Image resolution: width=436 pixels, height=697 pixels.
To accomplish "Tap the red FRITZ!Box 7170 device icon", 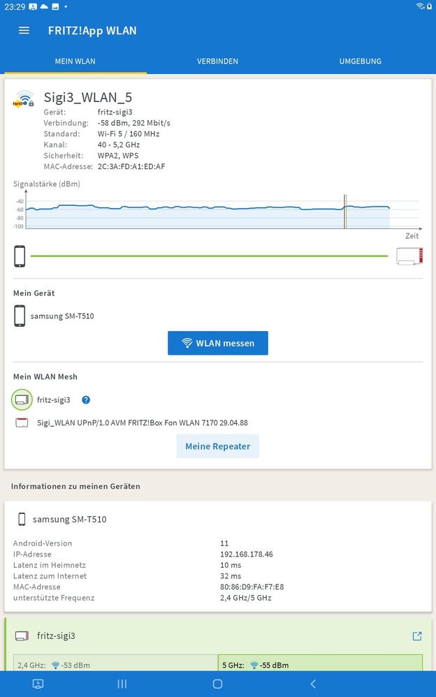I will [x=22, y=423].
